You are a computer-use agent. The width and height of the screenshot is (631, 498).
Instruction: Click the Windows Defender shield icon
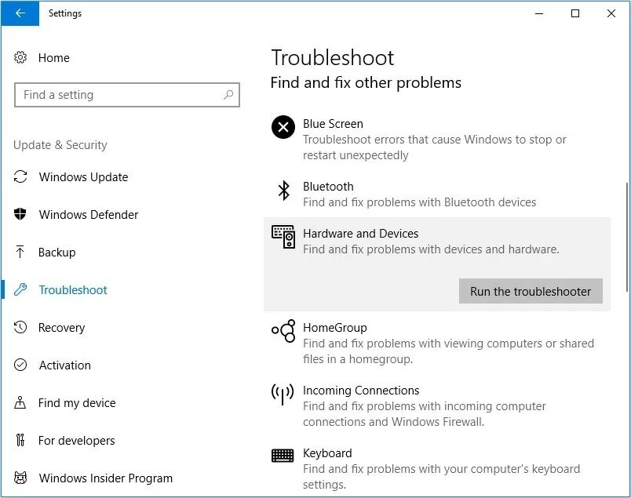pos(21,215)
